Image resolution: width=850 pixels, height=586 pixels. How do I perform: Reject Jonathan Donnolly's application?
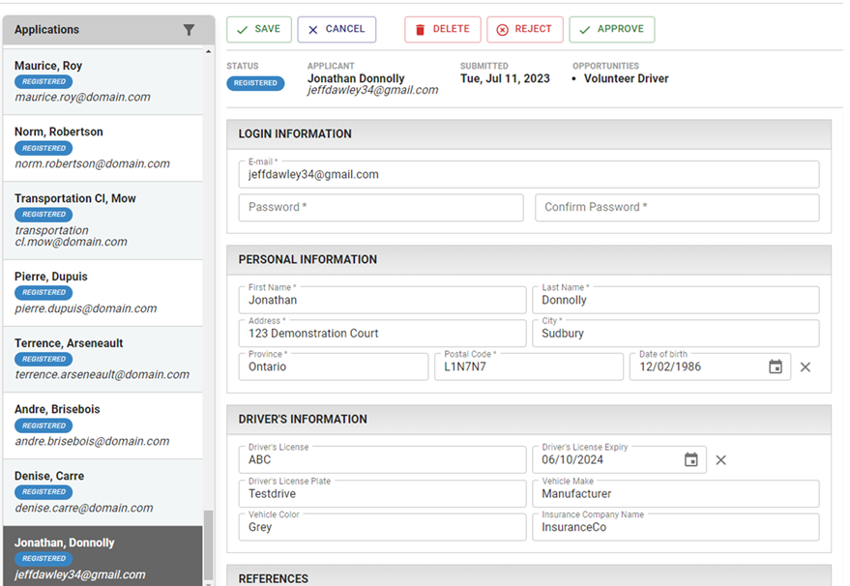[525, 29]
